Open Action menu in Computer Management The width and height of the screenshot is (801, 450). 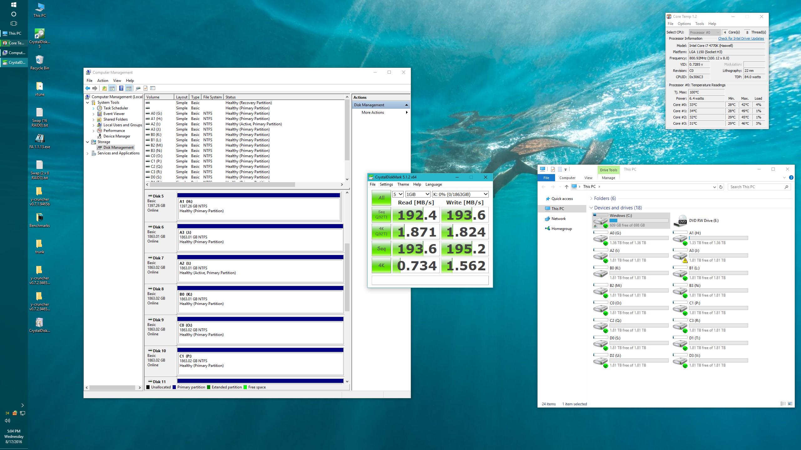click(x=103, y=81)
